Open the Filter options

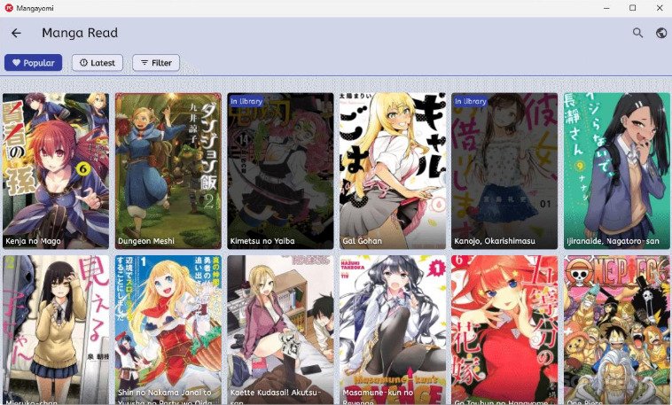tap(156, 63)
